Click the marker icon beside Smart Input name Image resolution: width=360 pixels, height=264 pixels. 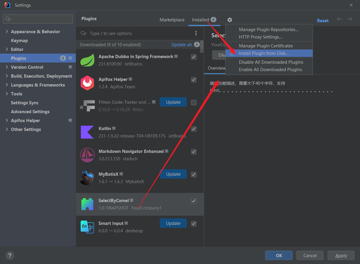(x=126, y=223)
